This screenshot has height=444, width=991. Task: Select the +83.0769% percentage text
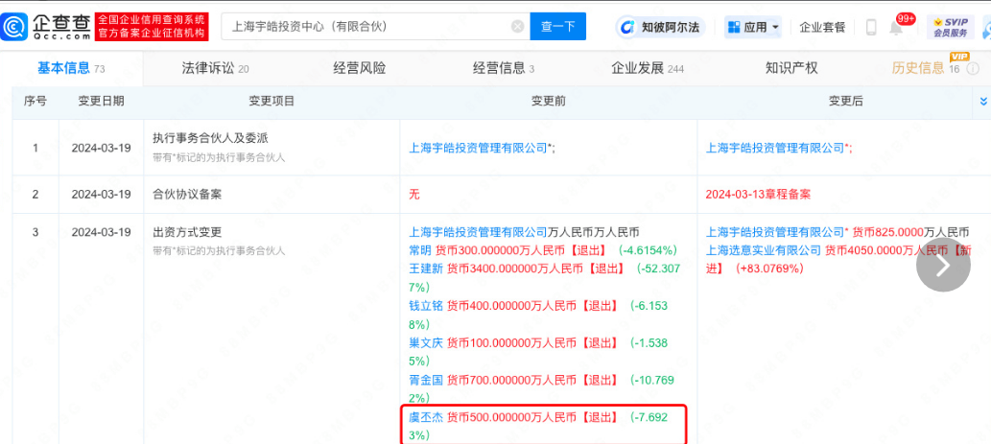[769, 269]
